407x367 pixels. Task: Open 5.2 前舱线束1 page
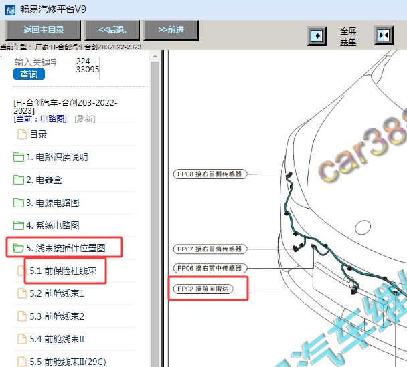pyautogui.click(x=57, y=293)
